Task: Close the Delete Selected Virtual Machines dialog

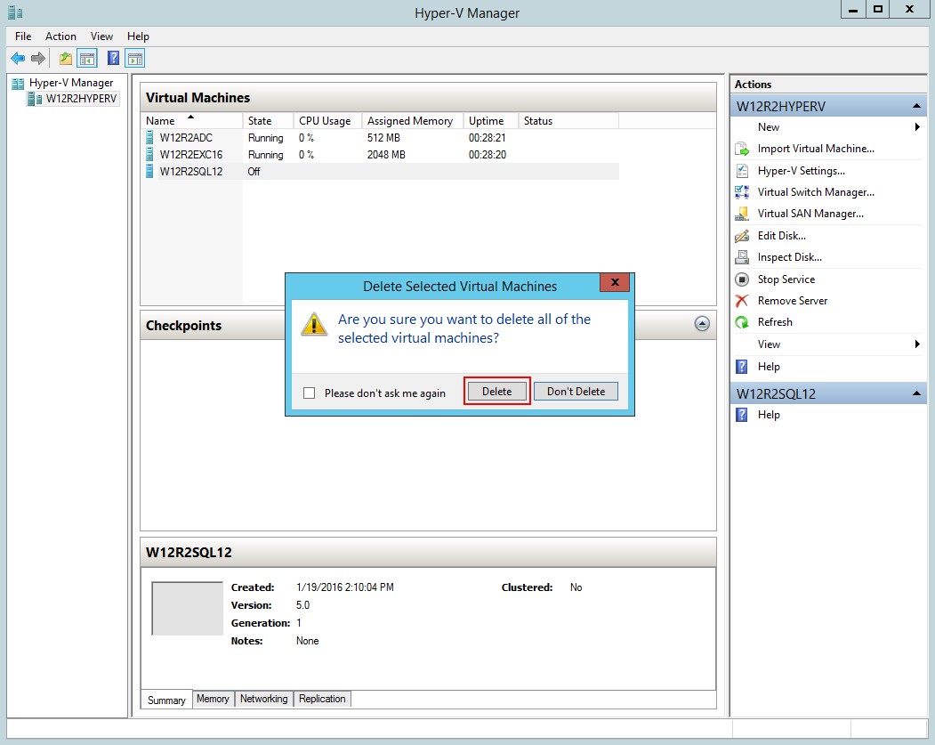Action: click(x=615, y=282)
